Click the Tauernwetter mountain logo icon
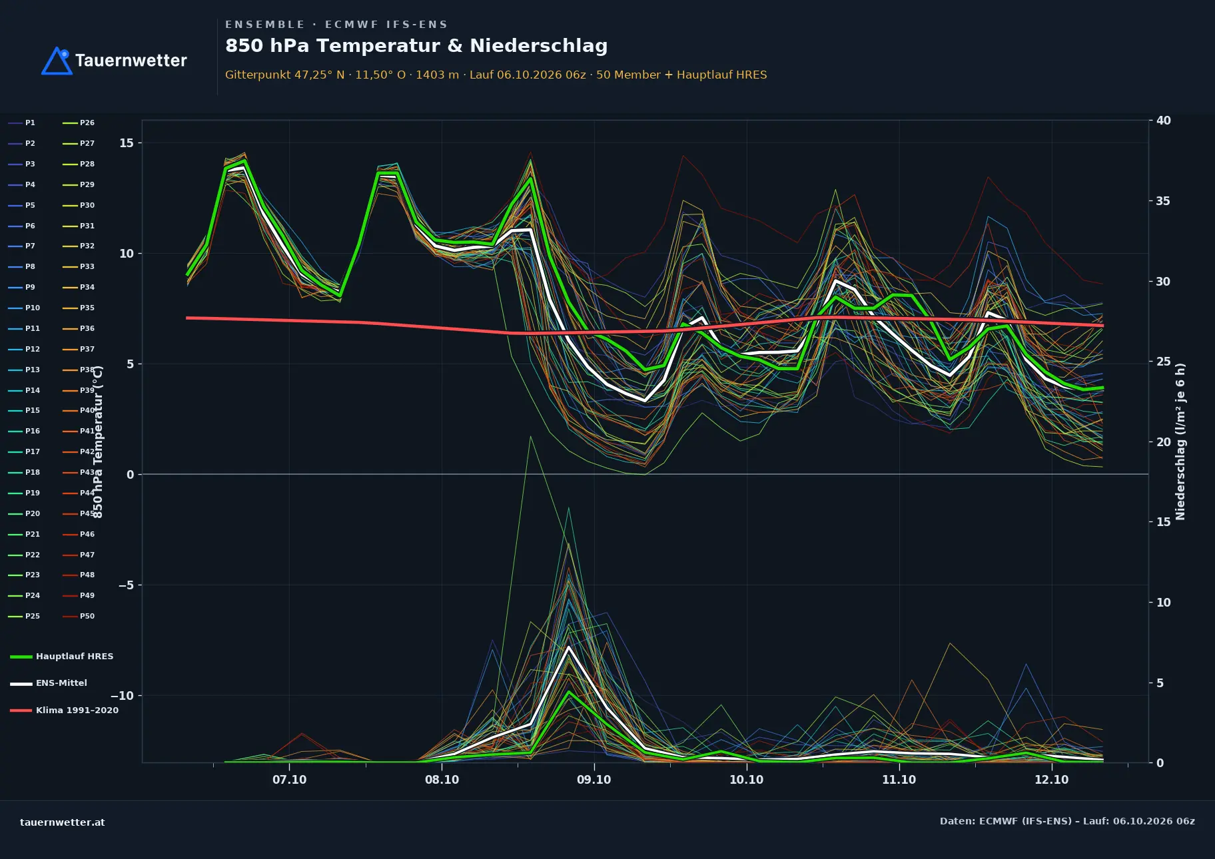1215x859 pixels. [x=57, y=61]
